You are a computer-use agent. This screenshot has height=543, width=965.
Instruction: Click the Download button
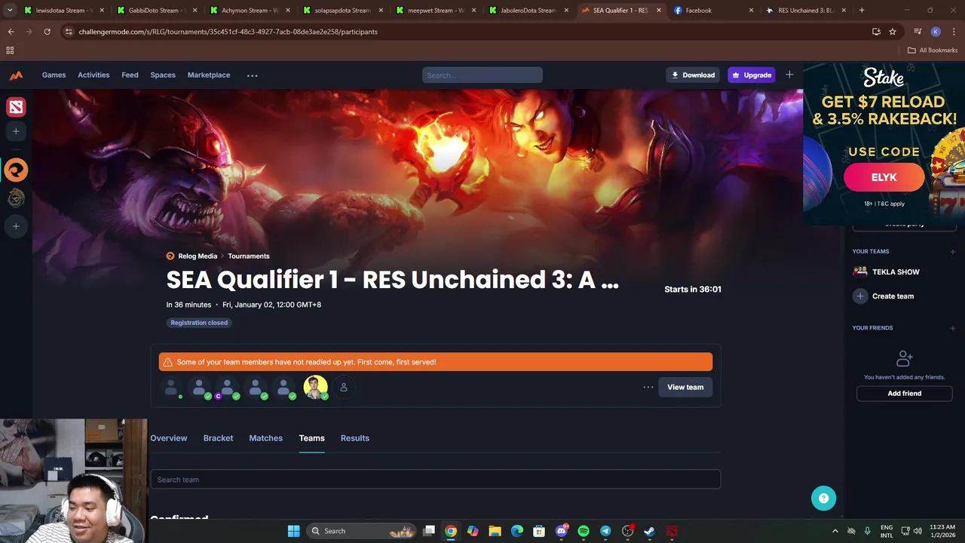pos(693,75)
